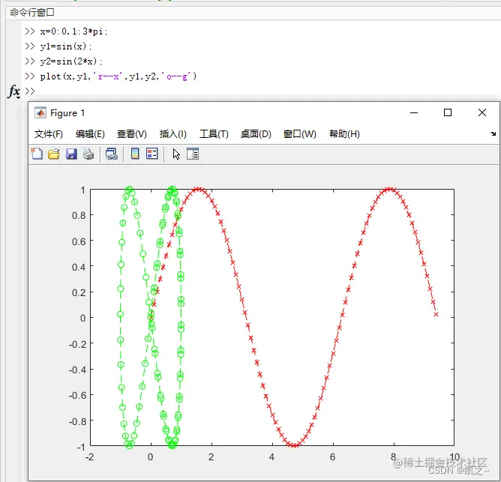Click the fx function browser icon

14,91
